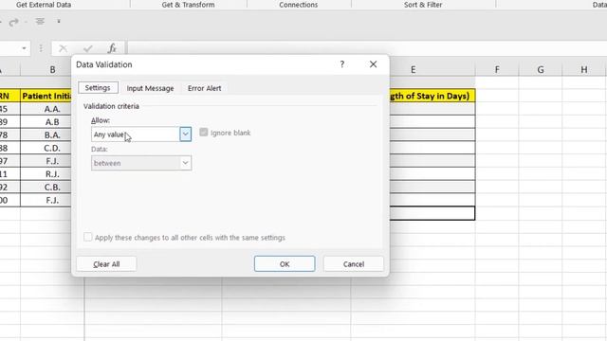This screenshot has height=341, width=607.
Task: Select column G header
Action: (541, 69)
